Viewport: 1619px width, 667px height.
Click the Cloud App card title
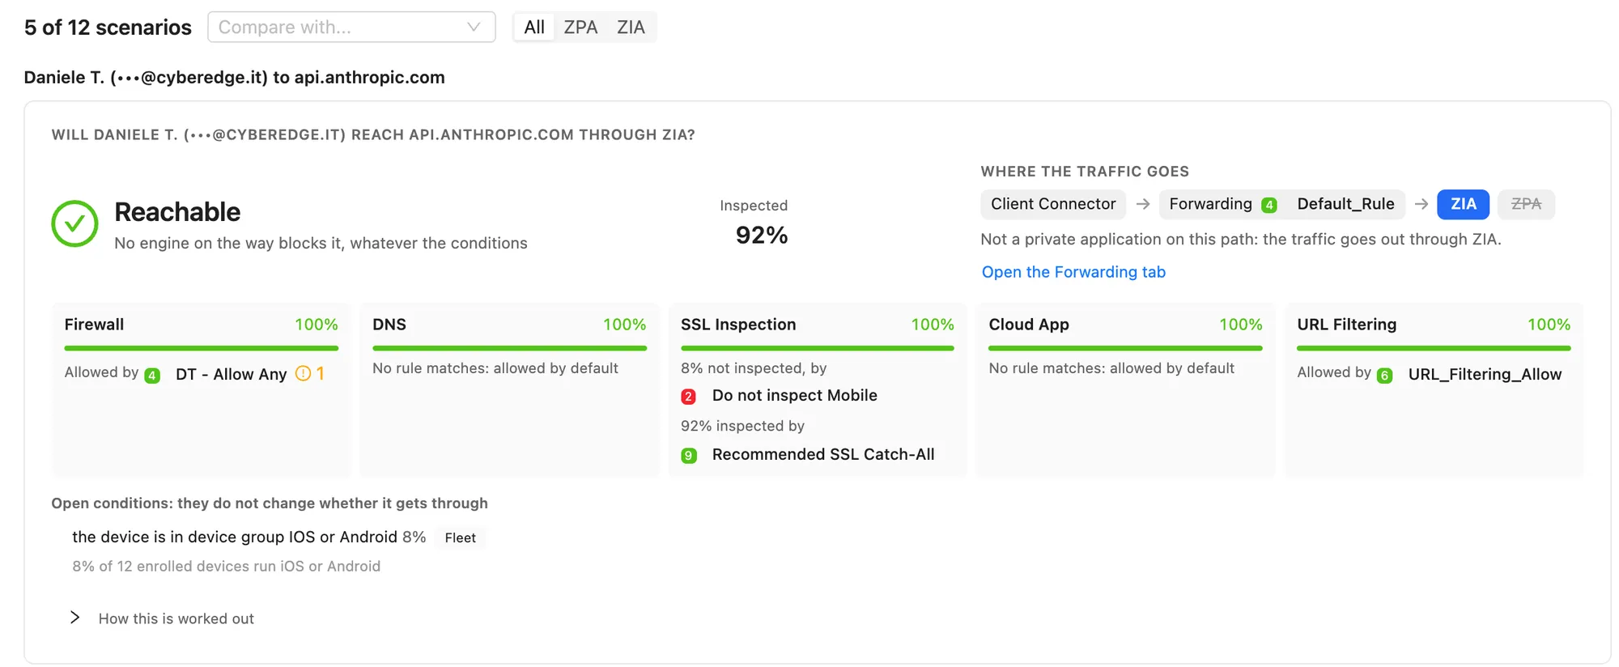(x=1029, y=325)
